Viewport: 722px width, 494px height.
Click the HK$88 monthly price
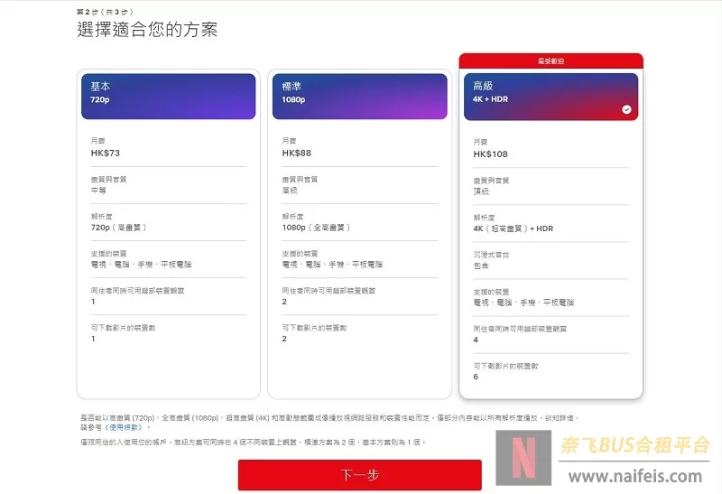coord(297,153)
